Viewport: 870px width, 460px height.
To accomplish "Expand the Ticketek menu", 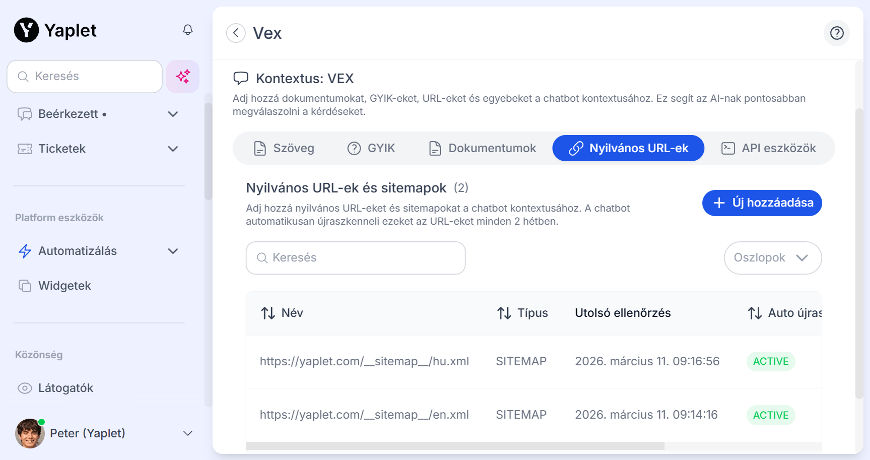I will pyautogui.click(x=173, y=149).
